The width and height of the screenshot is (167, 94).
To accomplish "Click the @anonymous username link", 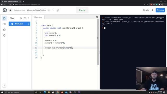I will click(x=19, y=10).
